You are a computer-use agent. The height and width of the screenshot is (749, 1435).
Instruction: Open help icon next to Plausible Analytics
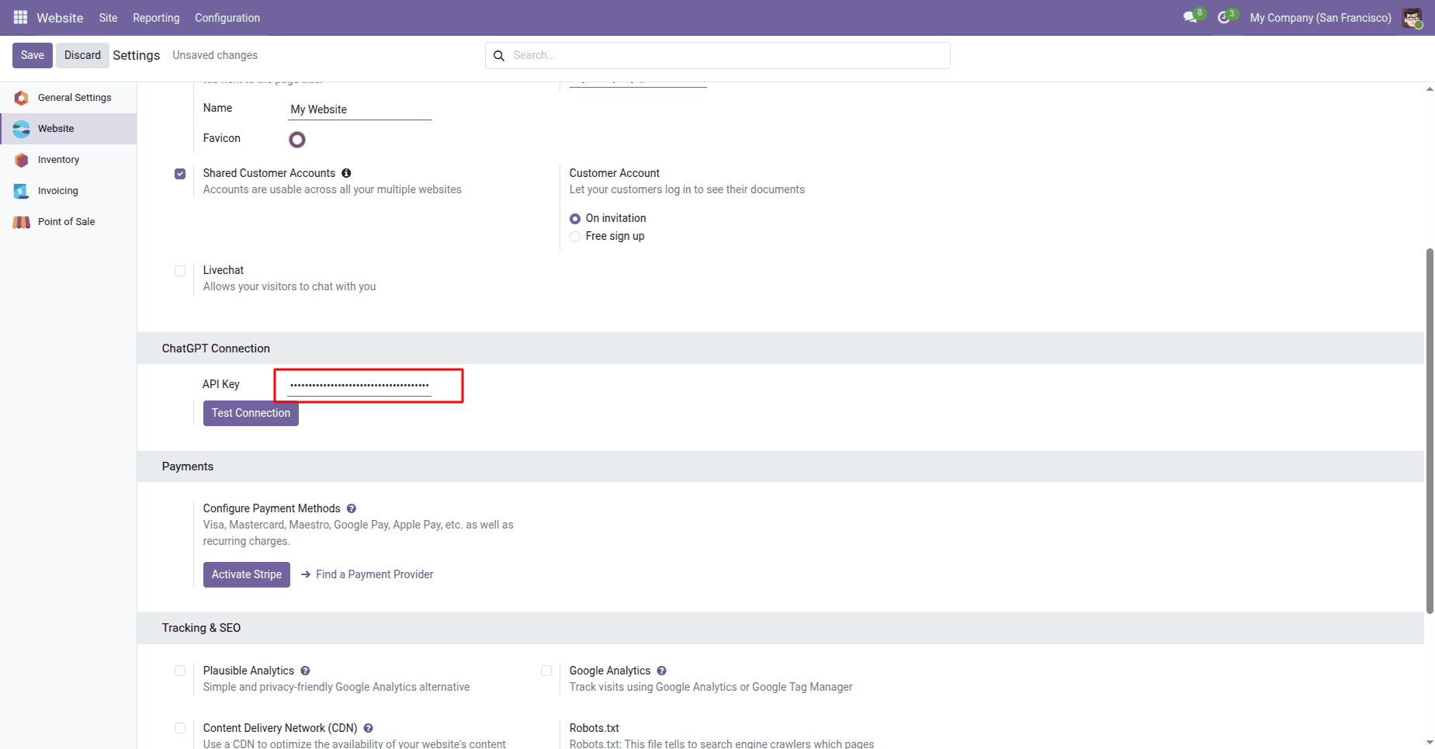(305, 671)
